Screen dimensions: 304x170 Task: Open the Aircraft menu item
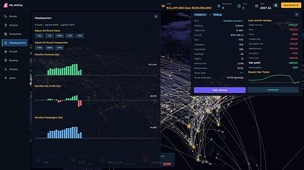coord(15,52)
